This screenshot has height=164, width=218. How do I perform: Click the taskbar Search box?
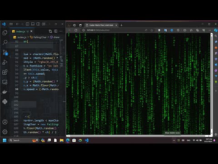point(24,140)
